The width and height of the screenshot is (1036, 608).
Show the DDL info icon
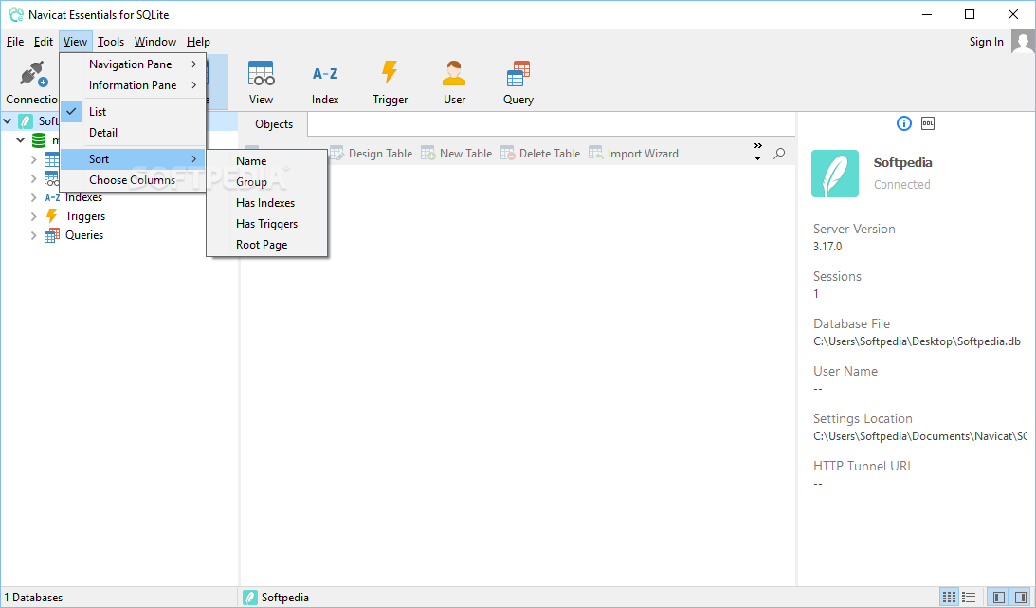click(928, 123)
